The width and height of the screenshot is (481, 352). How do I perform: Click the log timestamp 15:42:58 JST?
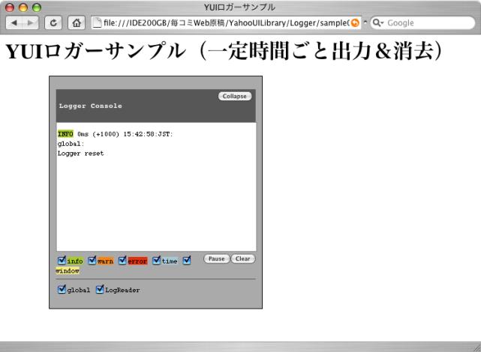(148, 134)
